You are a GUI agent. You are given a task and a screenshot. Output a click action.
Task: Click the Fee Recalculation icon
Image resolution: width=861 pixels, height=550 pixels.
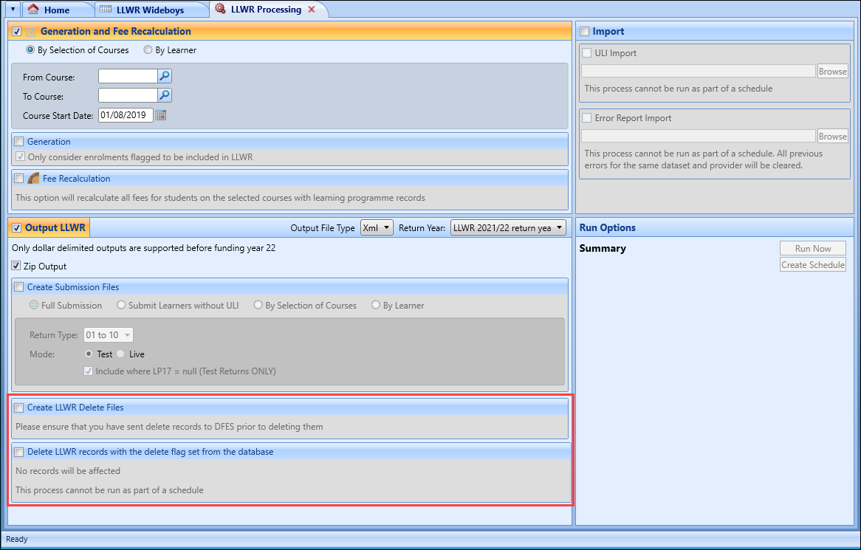(x=33, y=179)
